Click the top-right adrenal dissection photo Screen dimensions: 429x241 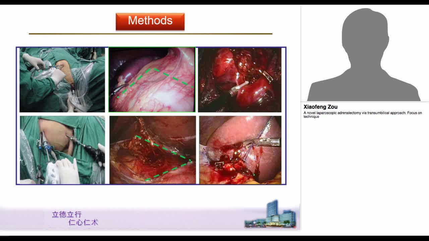(240, 79)
